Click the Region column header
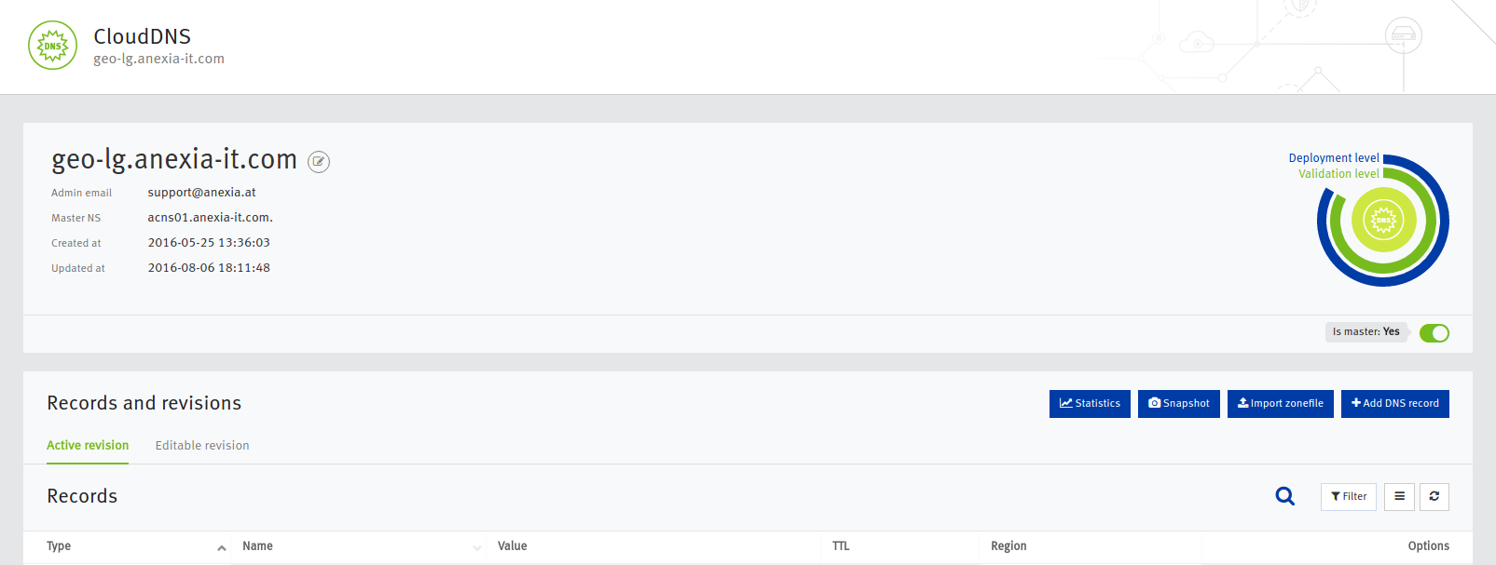1496x565 pixels. [x=1009, y=546]
